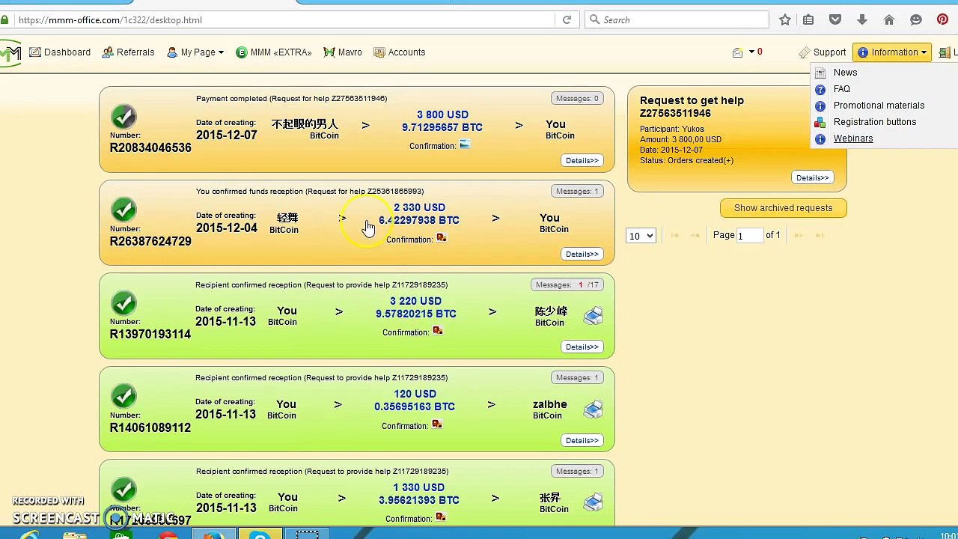Viewport: 958px width, 539px height.
Task: Open Internet Explorer from the Windows taskbar
Action: click(30, 534)
